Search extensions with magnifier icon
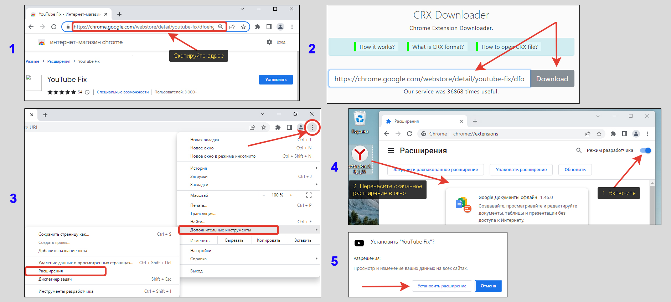Image resolution: width=671 pixels, height=302 pixels. pyautogui.click(x=579, y=150)
